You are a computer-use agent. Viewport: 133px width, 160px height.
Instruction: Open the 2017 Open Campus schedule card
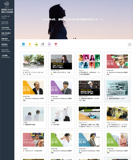click(x=33, y=64)
